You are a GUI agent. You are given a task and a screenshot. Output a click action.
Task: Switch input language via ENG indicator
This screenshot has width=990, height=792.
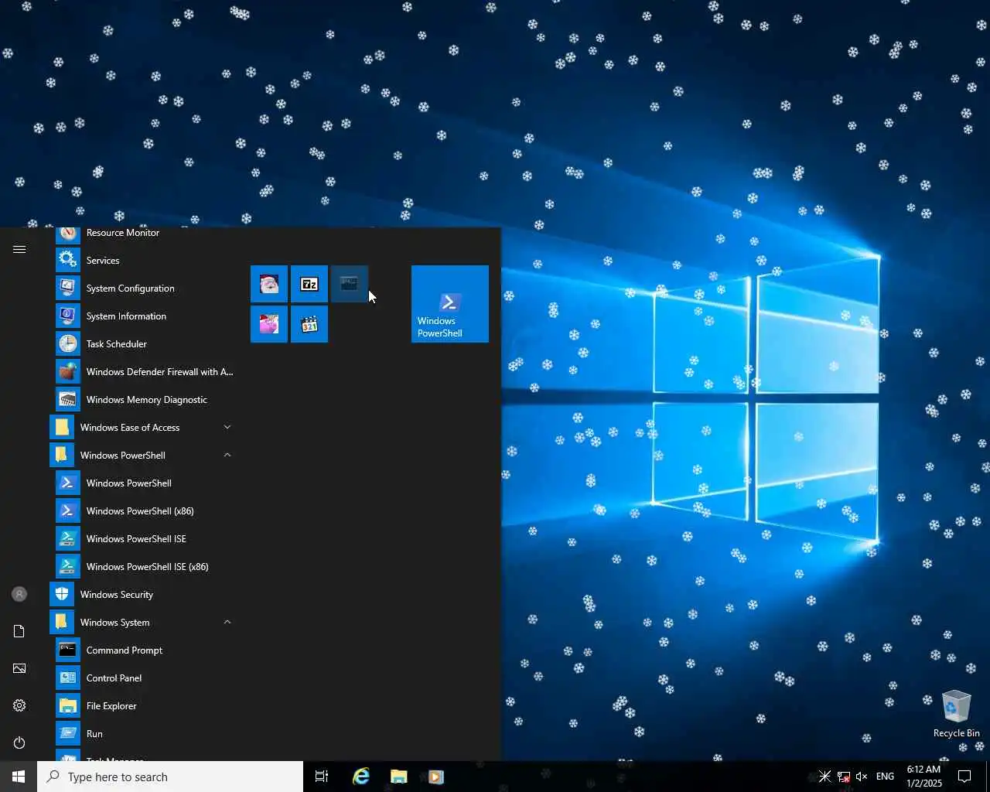[x=885, y=777]
